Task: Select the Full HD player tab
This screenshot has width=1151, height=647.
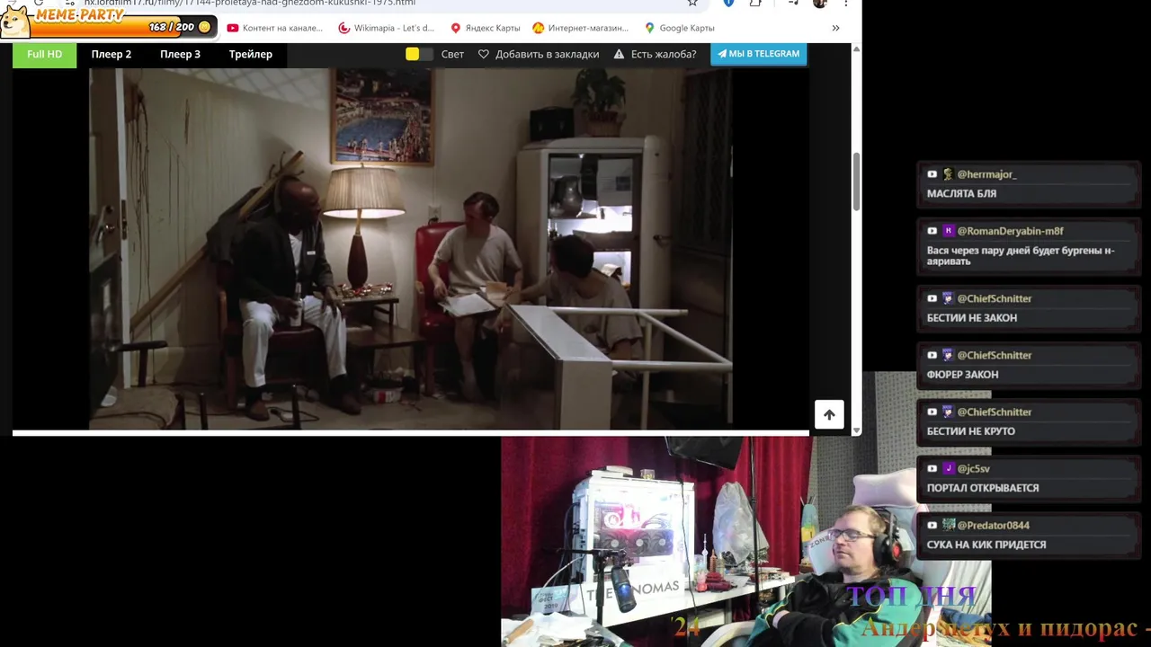Action: (x=44, y=54)
